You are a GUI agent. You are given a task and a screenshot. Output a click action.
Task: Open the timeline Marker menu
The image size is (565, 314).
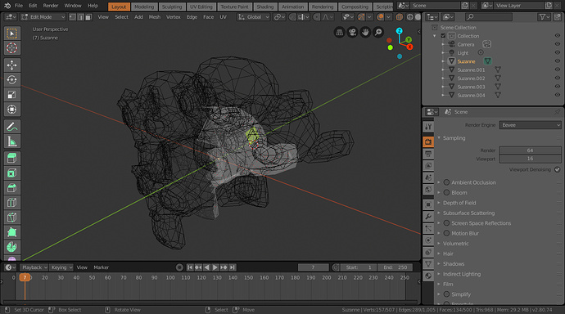click(x=102, y=267)
